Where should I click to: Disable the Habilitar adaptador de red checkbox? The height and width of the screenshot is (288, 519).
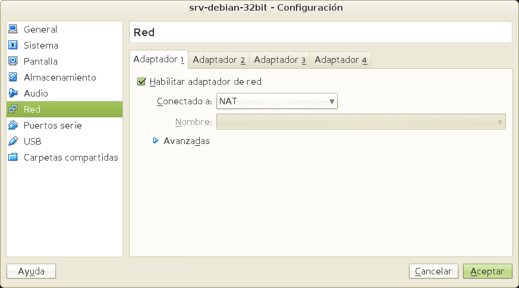pos(141,82)
